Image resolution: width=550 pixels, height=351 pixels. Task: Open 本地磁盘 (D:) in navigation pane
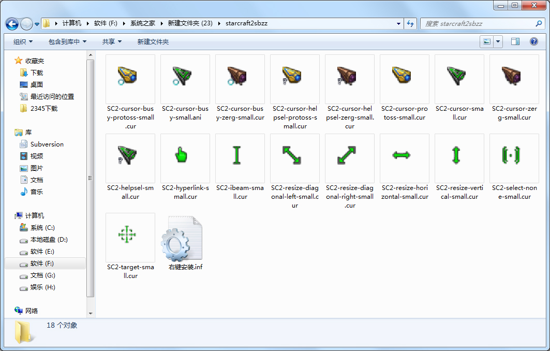(x=49, y=240)
